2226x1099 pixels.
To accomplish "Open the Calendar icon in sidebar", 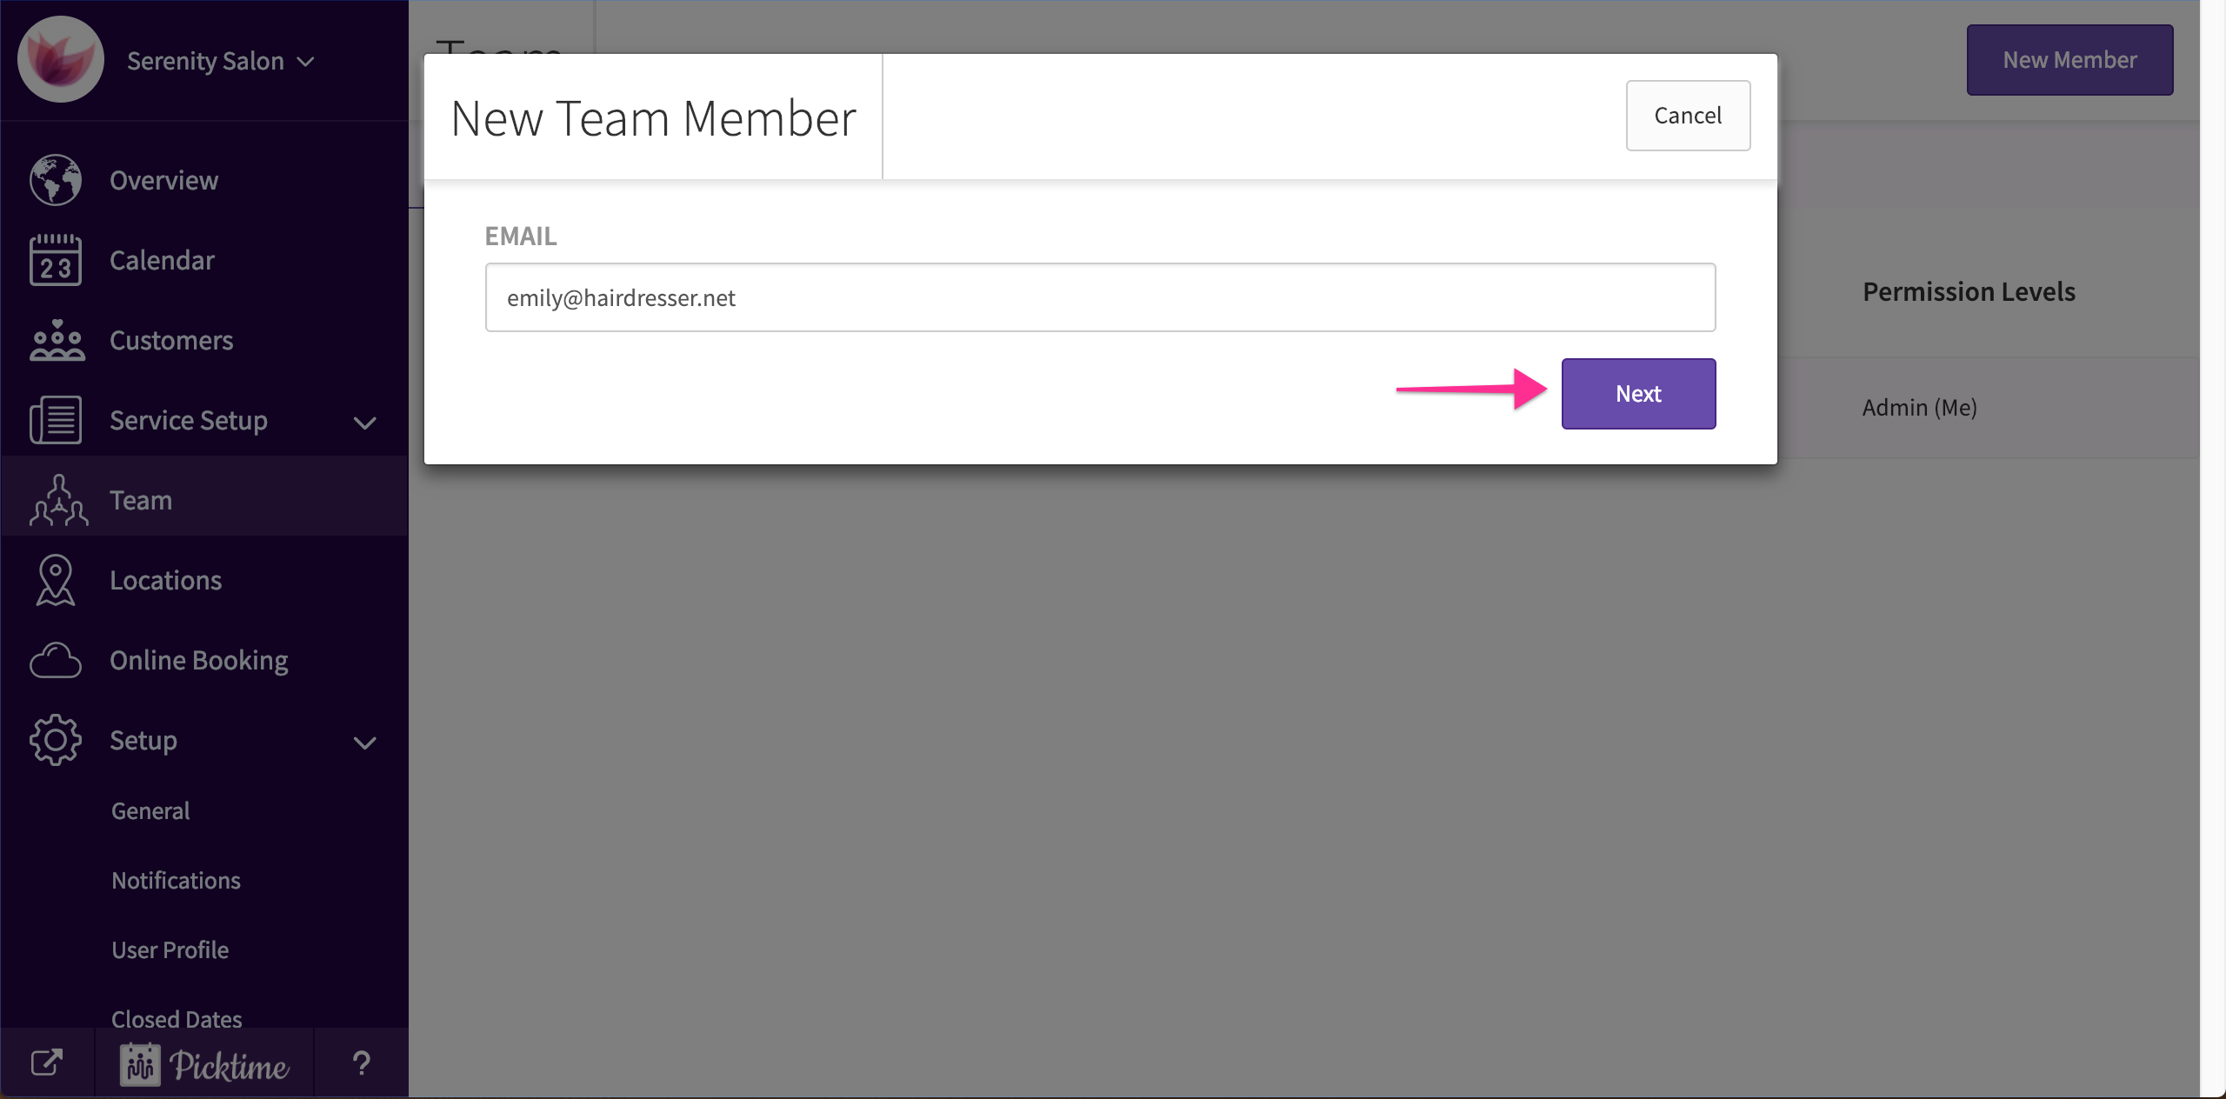I will click(x=56, y=260).
